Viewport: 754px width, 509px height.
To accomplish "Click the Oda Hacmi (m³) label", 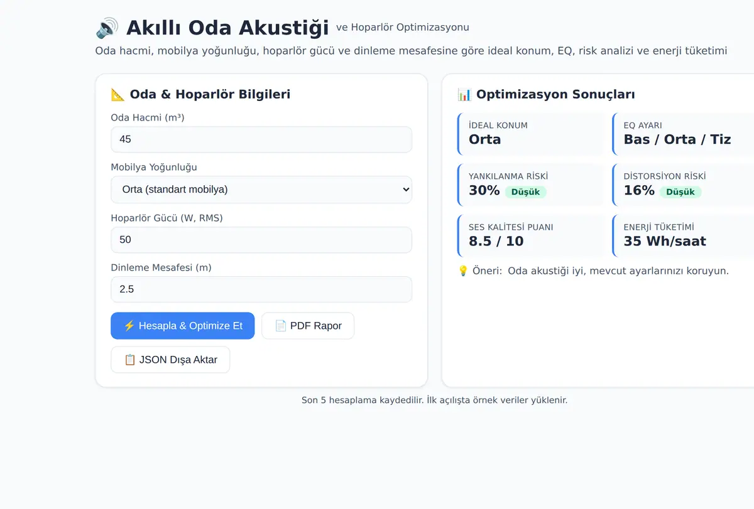I will pos(148,117).
